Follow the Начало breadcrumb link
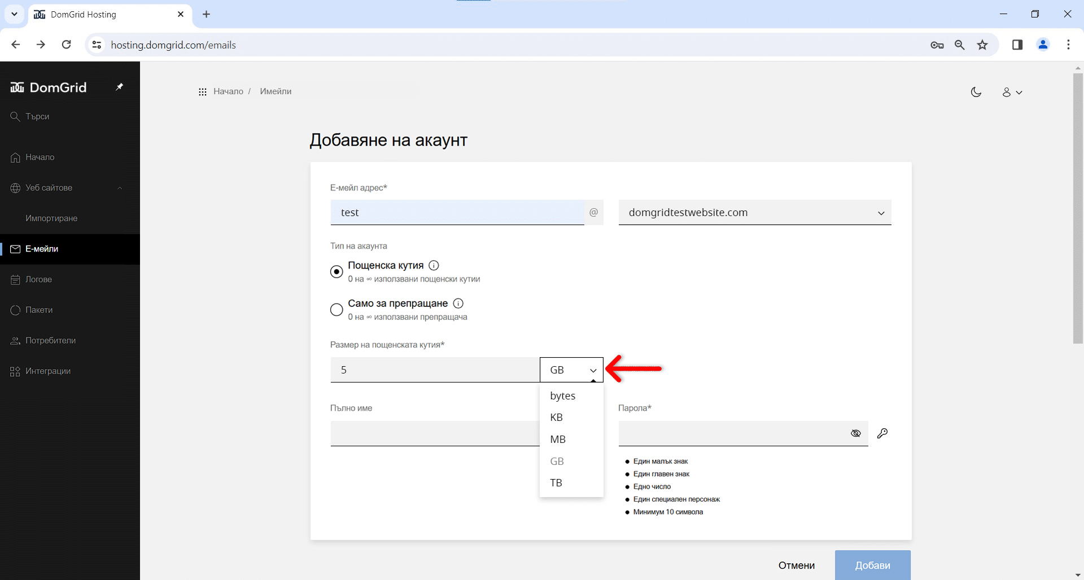This screenshot has height=580, width=1084. point(228,91)
